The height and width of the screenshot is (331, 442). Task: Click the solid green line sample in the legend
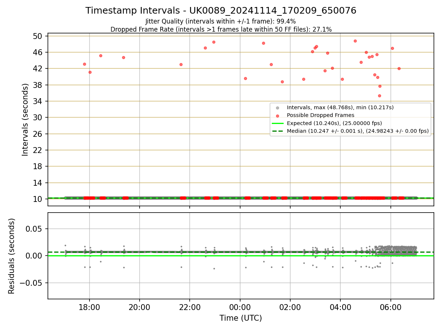(x=278, y=123)
